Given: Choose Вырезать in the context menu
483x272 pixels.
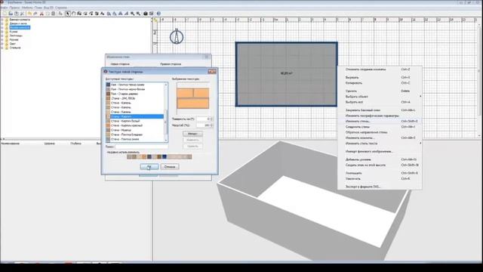Looking at the screenshot, I should [380, 77].
